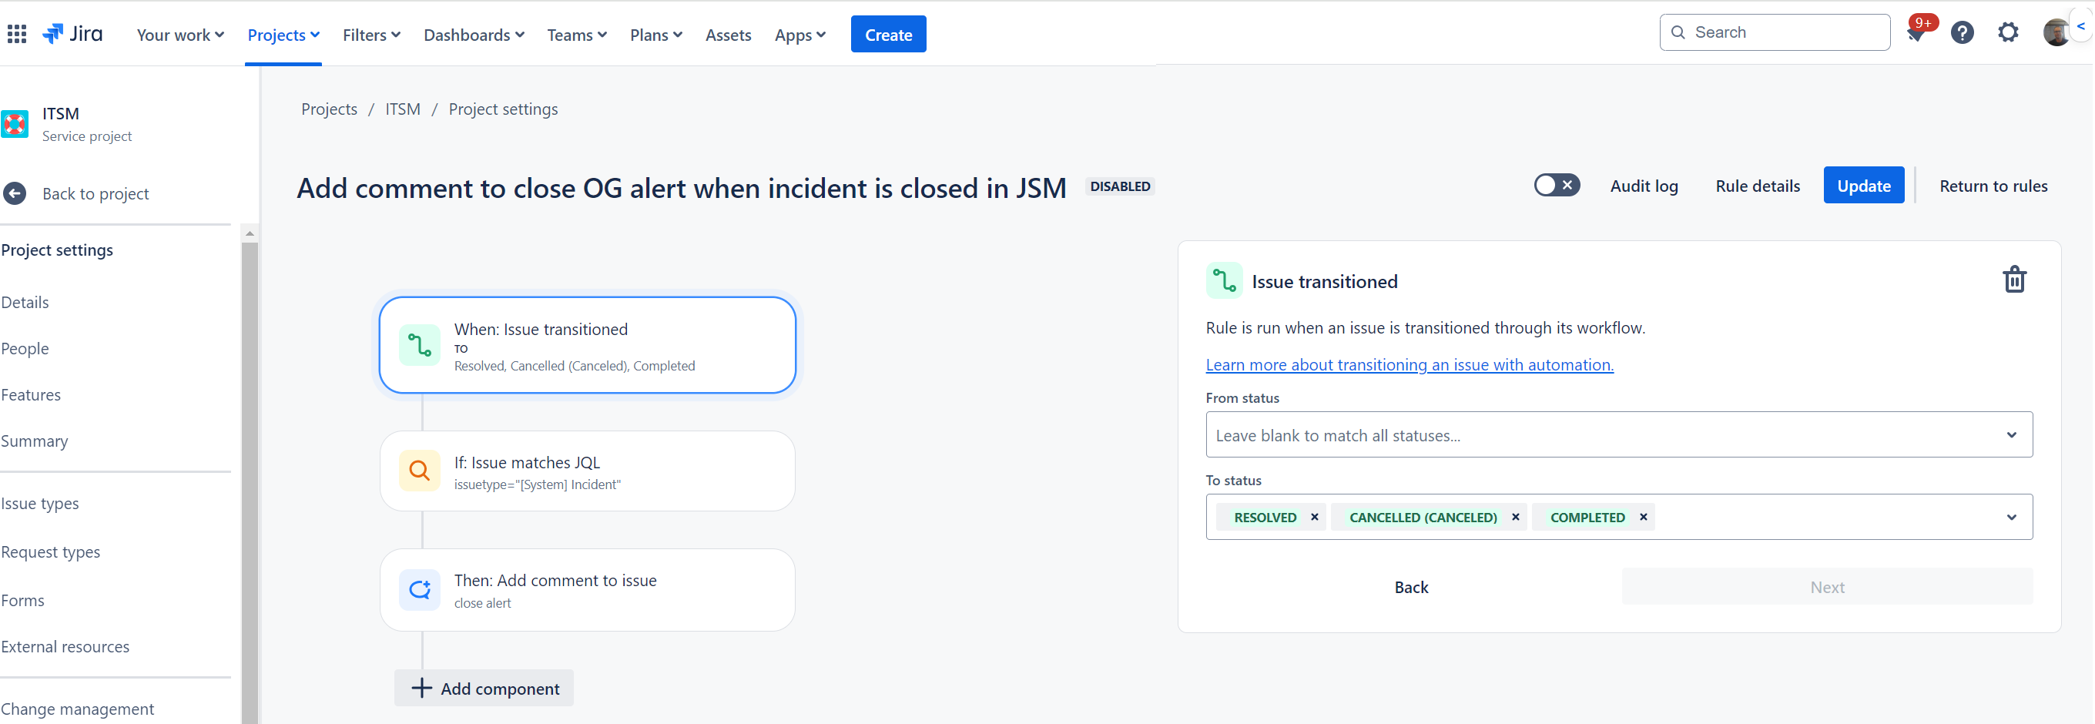Image resolution: width=2095 pixels, height=724 pixels.
Task: Open External resources in project settings
Action: (x=65, y=647)
